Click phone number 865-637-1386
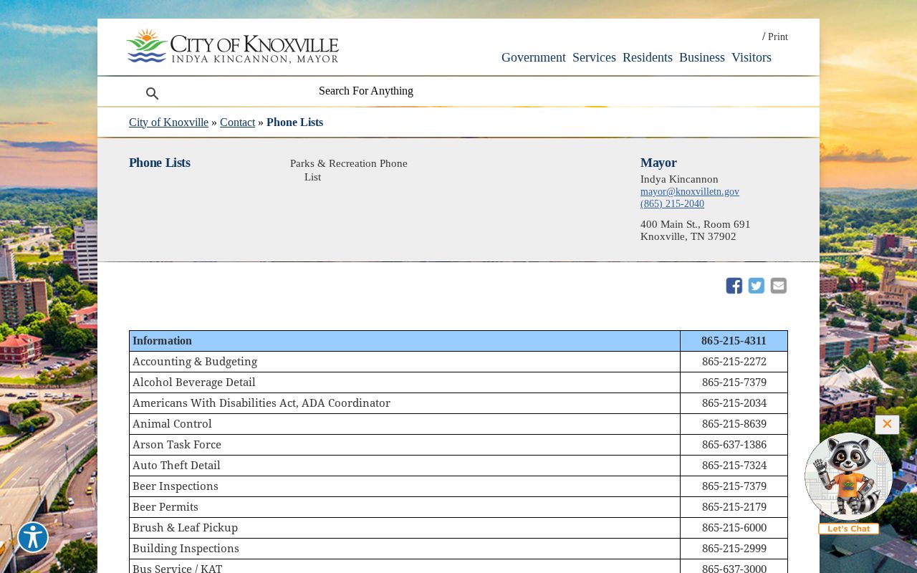This screenshot has width=917, height=573. click(734, 445)
